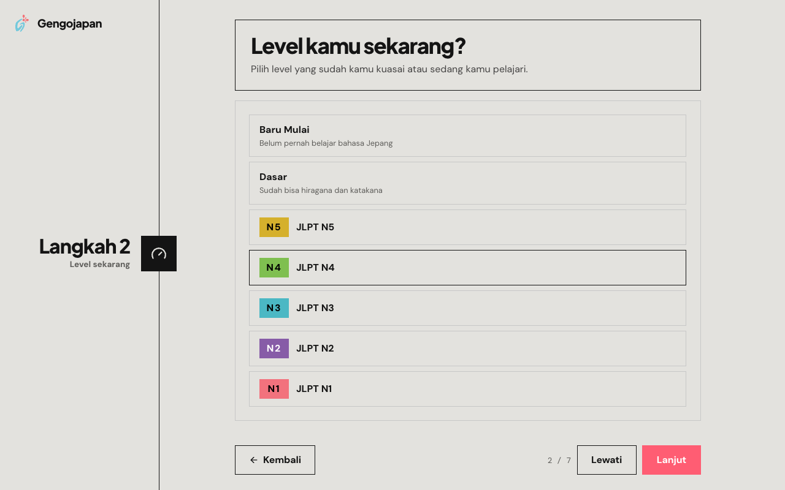Select the JLPT N2 text label
Screen dimensions: 785x490
click(x=315, y=349)
